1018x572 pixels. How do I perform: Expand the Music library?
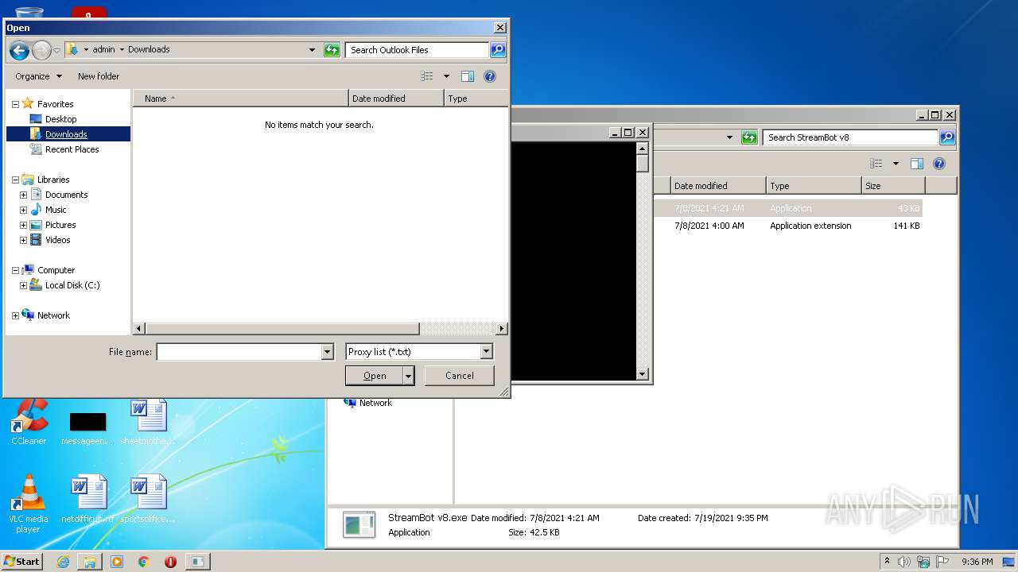coord(23,210)
